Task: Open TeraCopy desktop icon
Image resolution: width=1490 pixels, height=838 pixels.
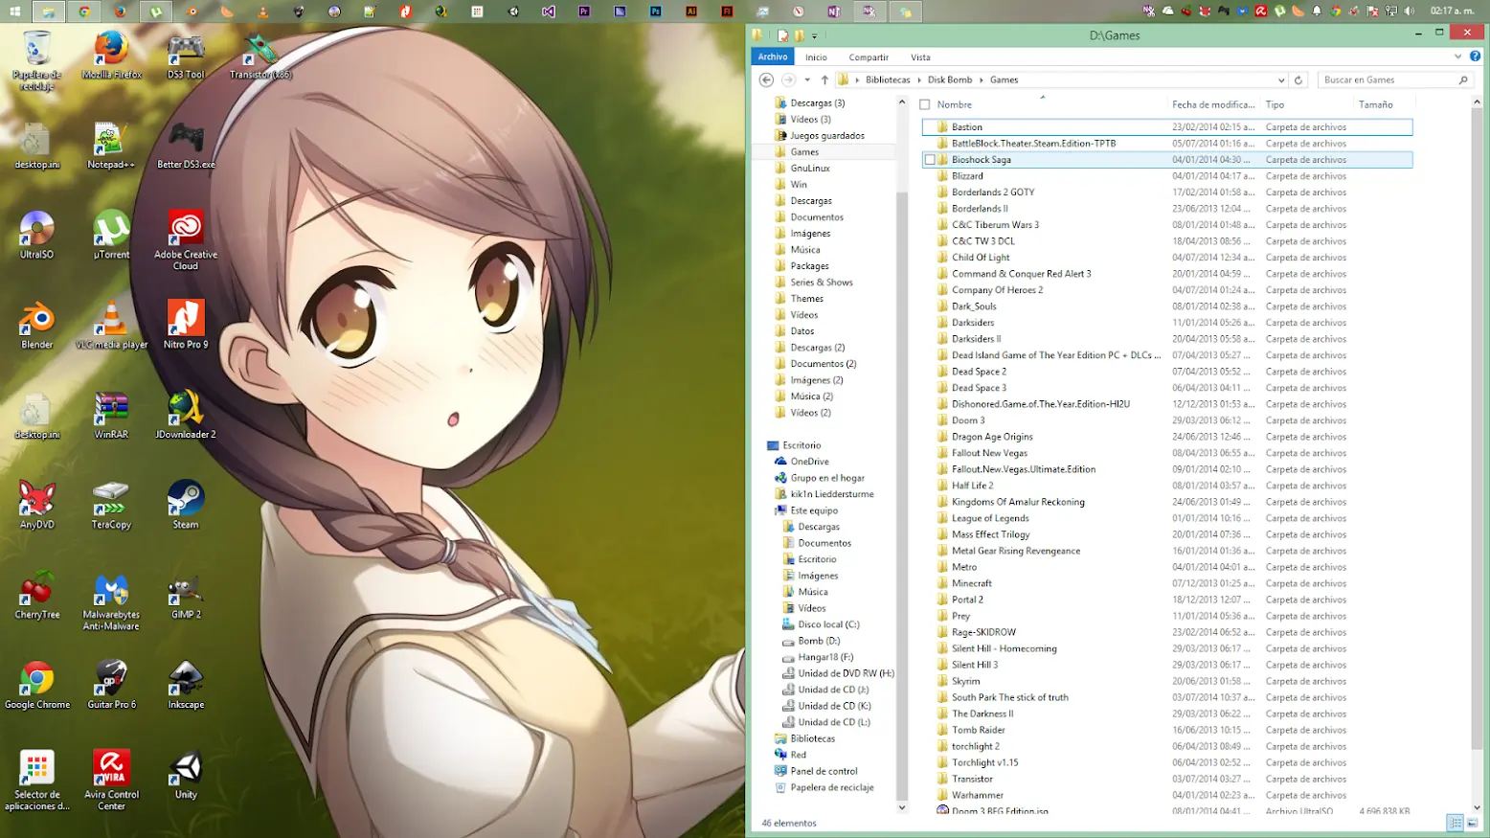Action: (111, 505)
